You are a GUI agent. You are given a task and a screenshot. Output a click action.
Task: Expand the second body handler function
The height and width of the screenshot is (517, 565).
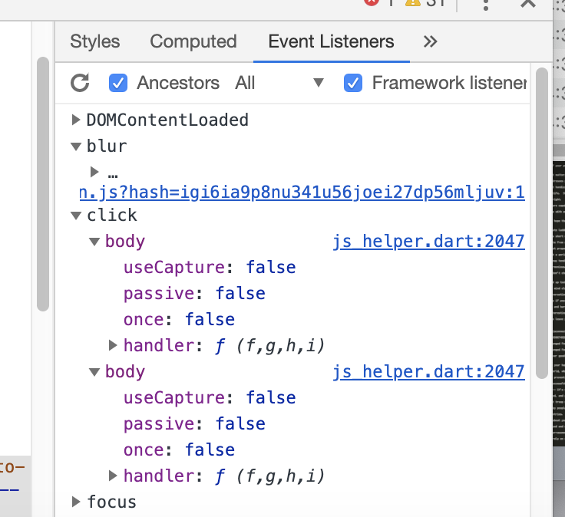pos(113,476)
